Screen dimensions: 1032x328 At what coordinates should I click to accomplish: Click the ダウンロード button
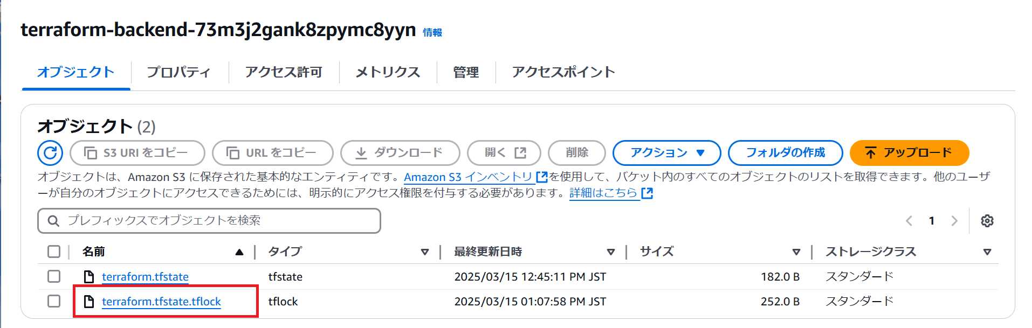[x=400, y=153]
